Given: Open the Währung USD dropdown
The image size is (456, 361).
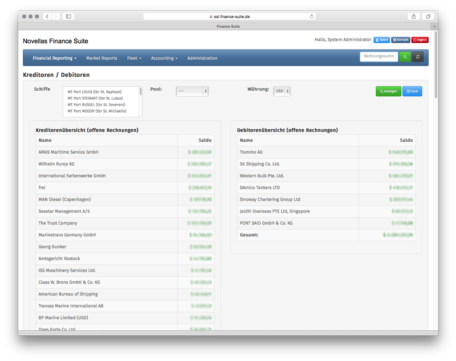Looking at the screenshot, I should click(x=282, y=91).
